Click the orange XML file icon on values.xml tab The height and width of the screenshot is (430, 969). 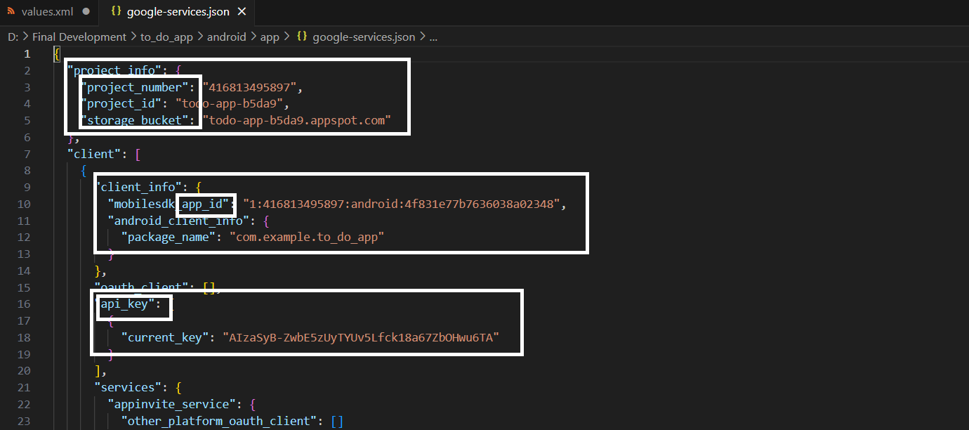[11, 12]
